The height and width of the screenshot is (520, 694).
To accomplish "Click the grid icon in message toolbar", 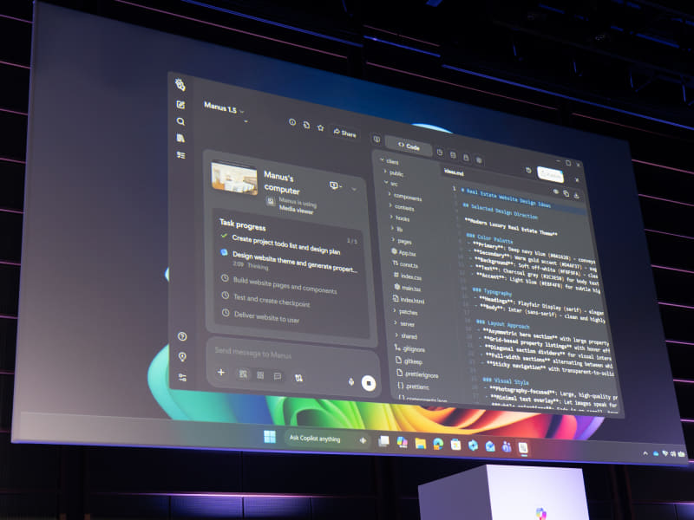I will point(260,375).
